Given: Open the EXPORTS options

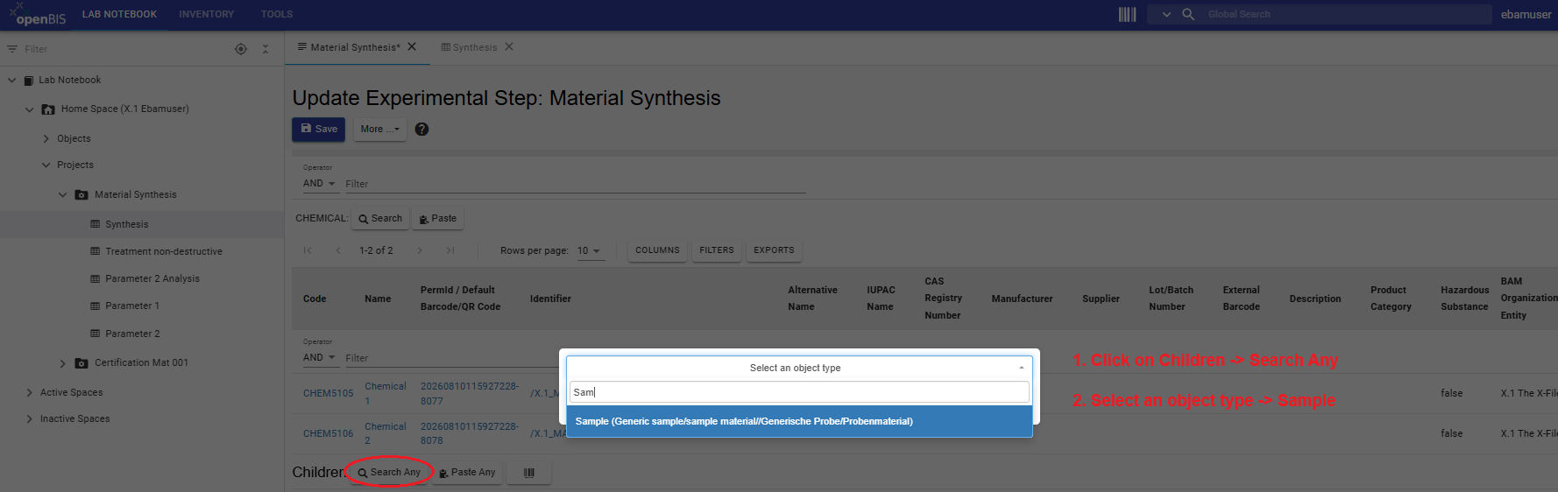Looking at the screenshot, I should 774,250.
